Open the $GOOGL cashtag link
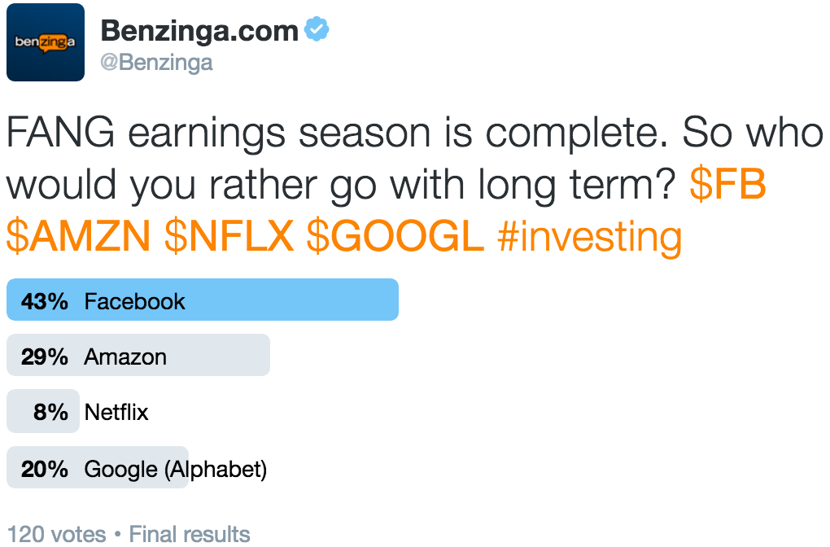830x547 pixels. point(395,236)
